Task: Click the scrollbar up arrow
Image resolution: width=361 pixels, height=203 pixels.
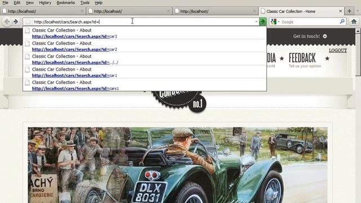Action: [358, 31]
